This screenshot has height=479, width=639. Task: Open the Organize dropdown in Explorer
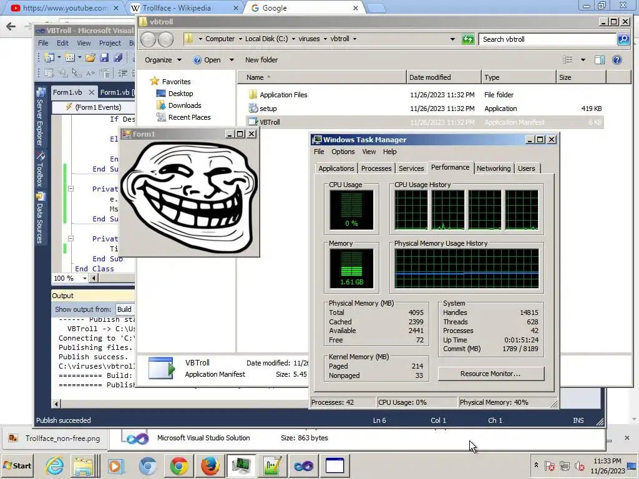(163, 60)
